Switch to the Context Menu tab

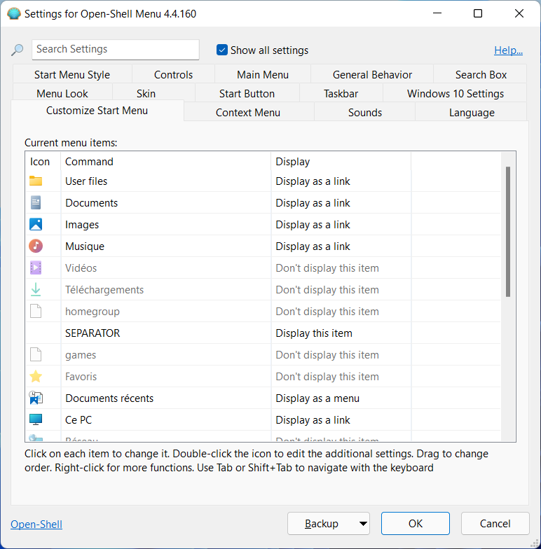click(x=248, y=112)
